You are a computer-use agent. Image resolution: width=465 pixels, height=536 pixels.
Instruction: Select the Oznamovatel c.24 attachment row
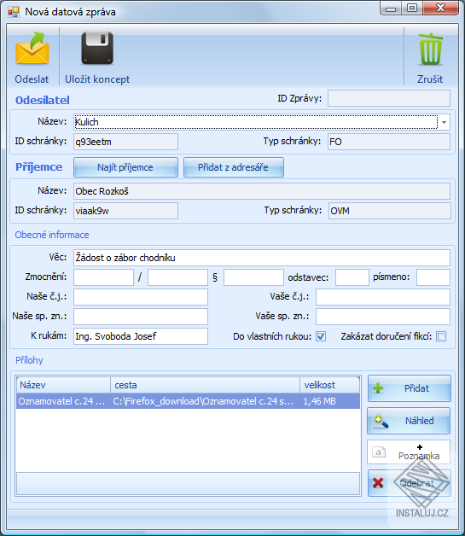coord(188,401)
